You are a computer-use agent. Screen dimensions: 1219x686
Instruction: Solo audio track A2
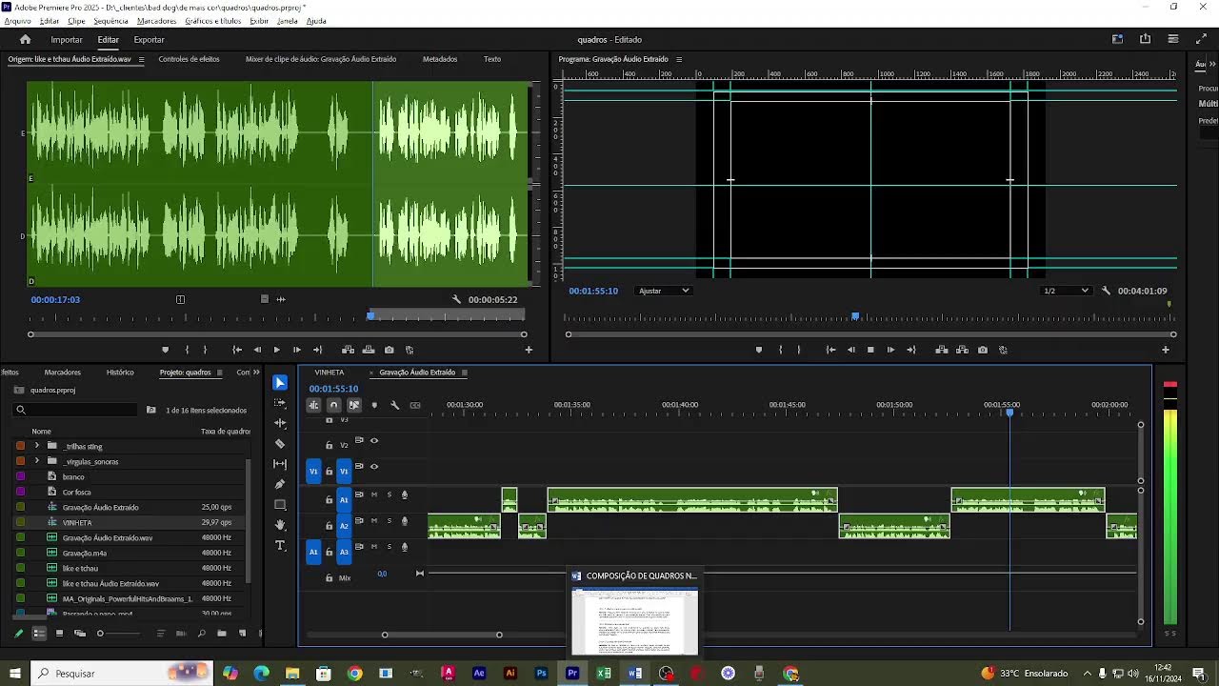pyautogui.click(x=389, y=521)
